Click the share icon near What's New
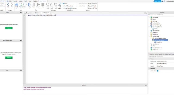The width and height of the screenshot is (174, 97). point(164,1)
